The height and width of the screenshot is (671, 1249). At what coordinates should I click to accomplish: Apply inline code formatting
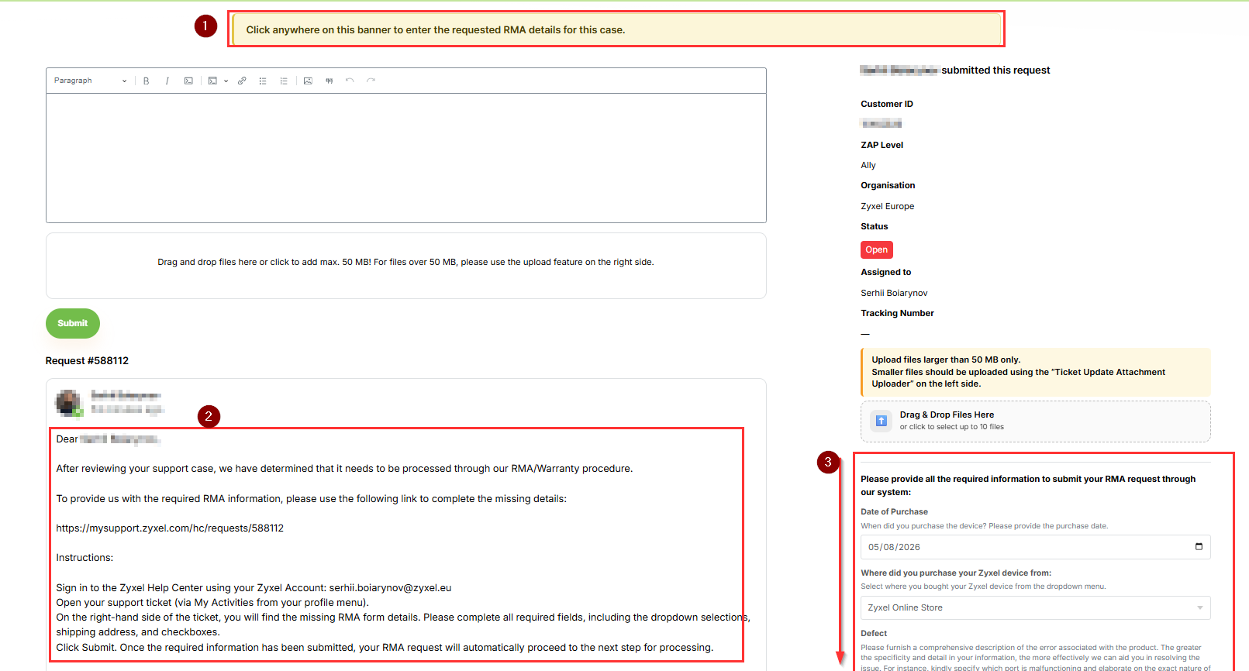pyautogui.click(x=188, y=81)
